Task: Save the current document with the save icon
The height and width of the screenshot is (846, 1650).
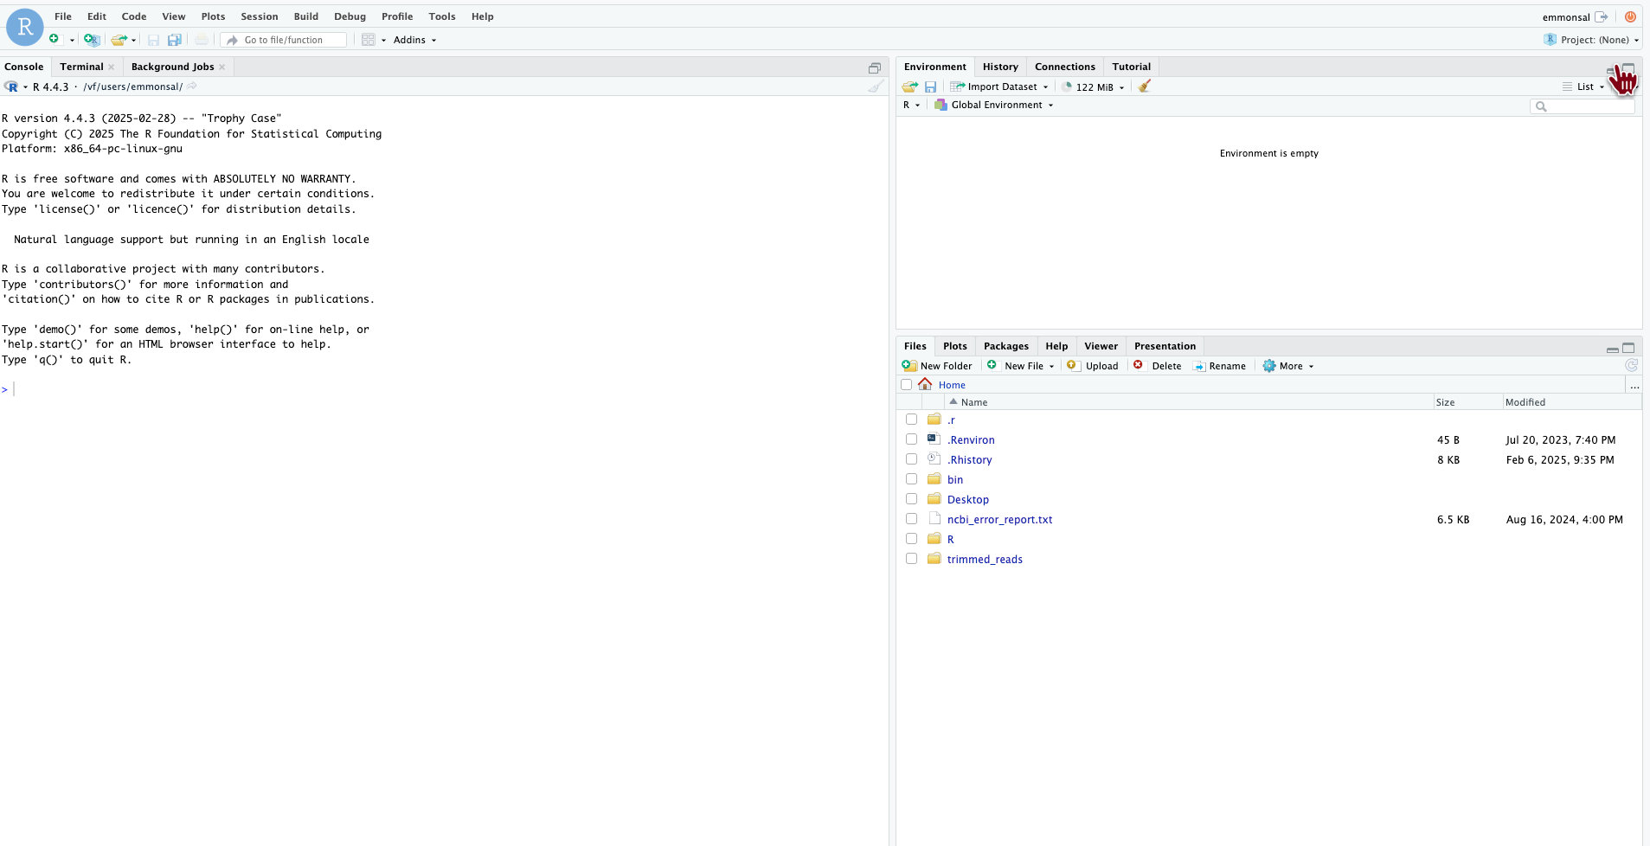Action: point(153,40)
